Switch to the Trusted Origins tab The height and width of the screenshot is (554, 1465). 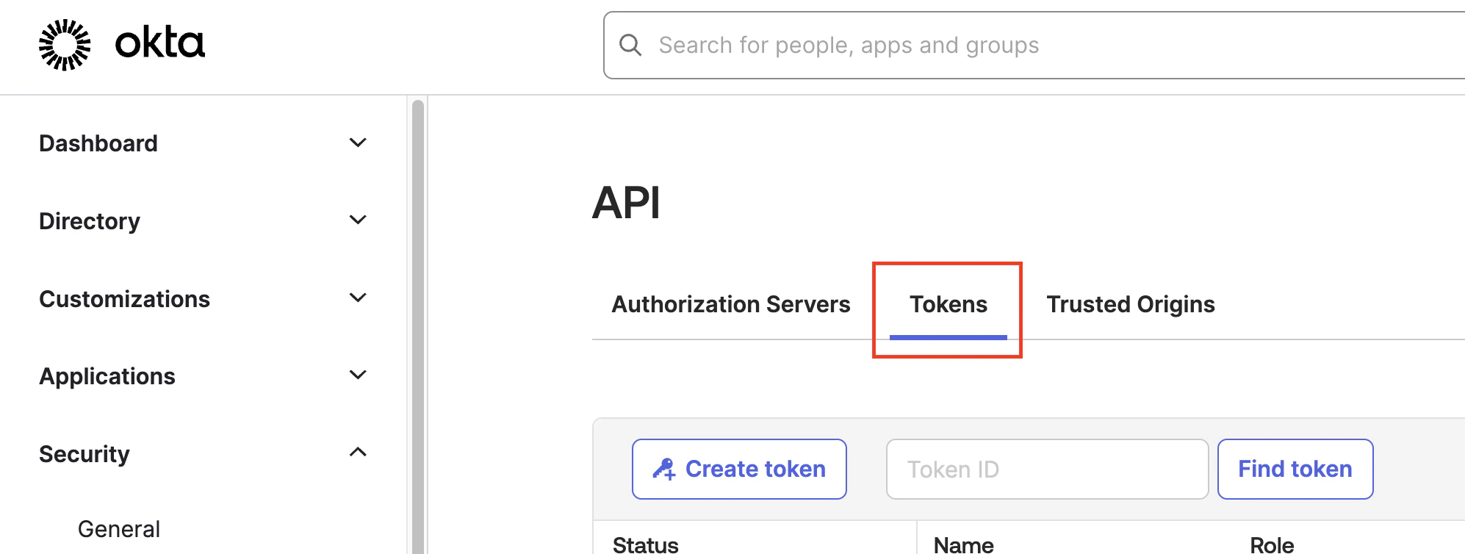pyautogui.click(x=1131, y=304)
